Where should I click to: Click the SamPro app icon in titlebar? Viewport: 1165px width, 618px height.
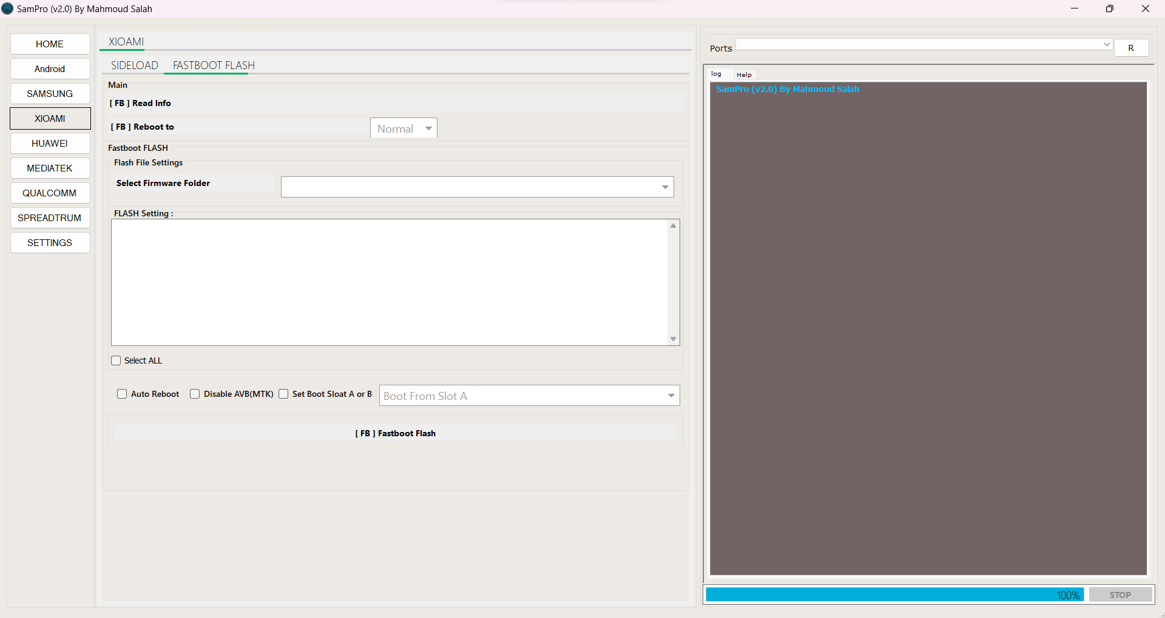[x=8, y=8]
